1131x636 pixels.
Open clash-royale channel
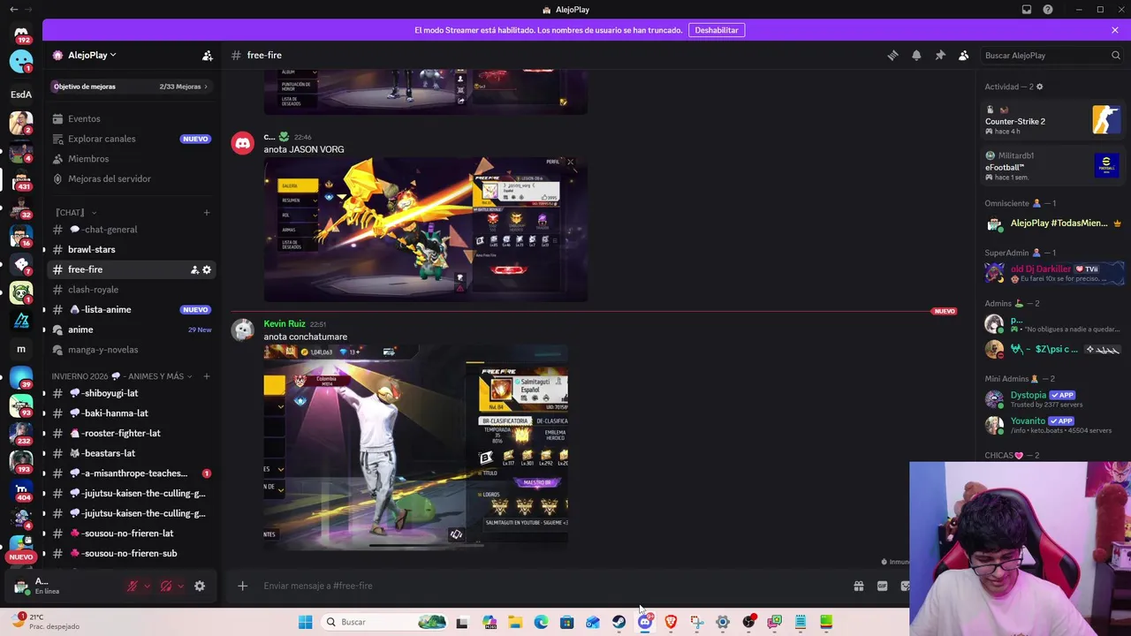[131, 290]
